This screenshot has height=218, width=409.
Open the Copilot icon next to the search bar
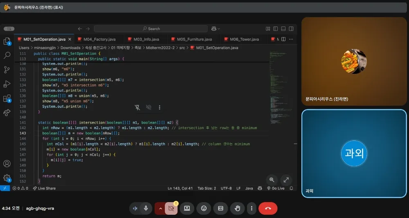pos(214,29)
